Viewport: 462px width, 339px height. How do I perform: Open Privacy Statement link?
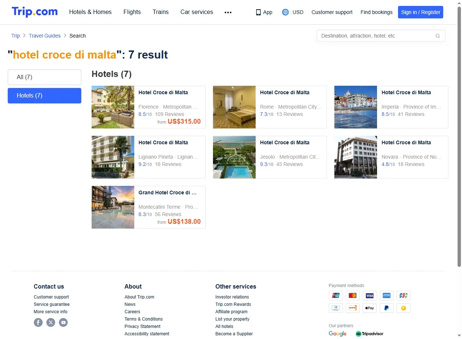click(x=142, y=326)
